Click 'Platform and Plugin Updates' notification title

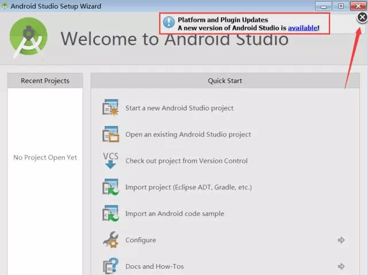point(223,20)
